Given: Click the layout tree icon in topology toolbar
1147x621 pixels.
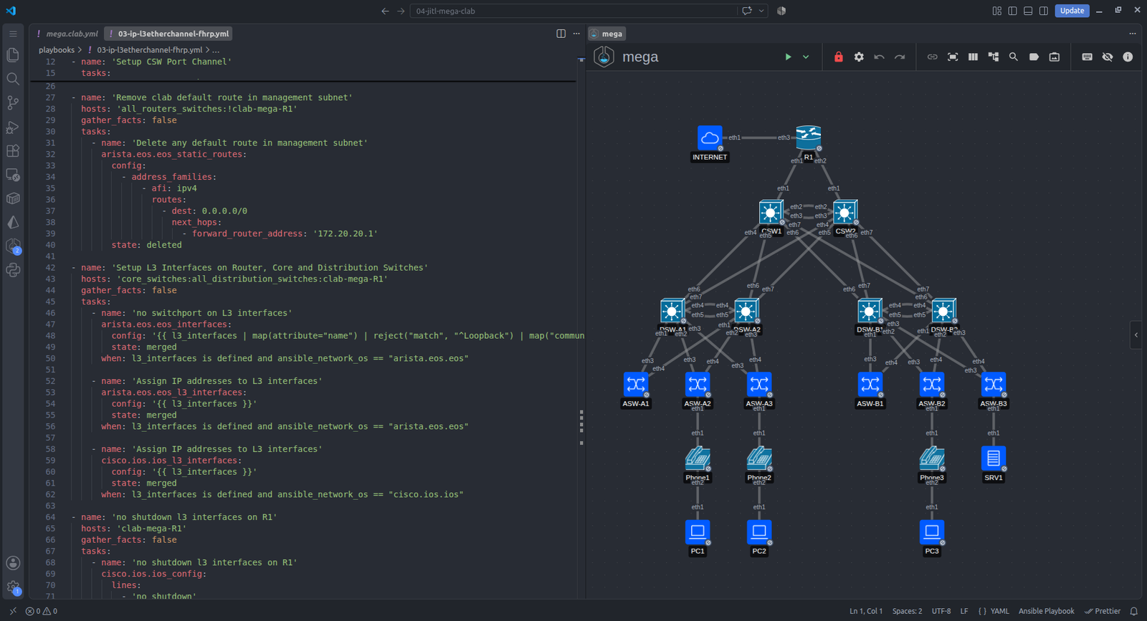Looking at the screenshot, I should pyautogui.click(x=994, y=57).
